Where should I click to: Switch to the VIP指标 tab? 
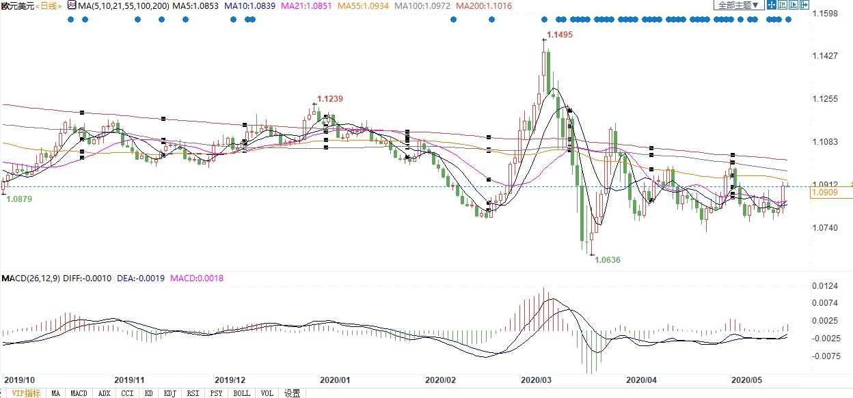[x=26, y=393]
